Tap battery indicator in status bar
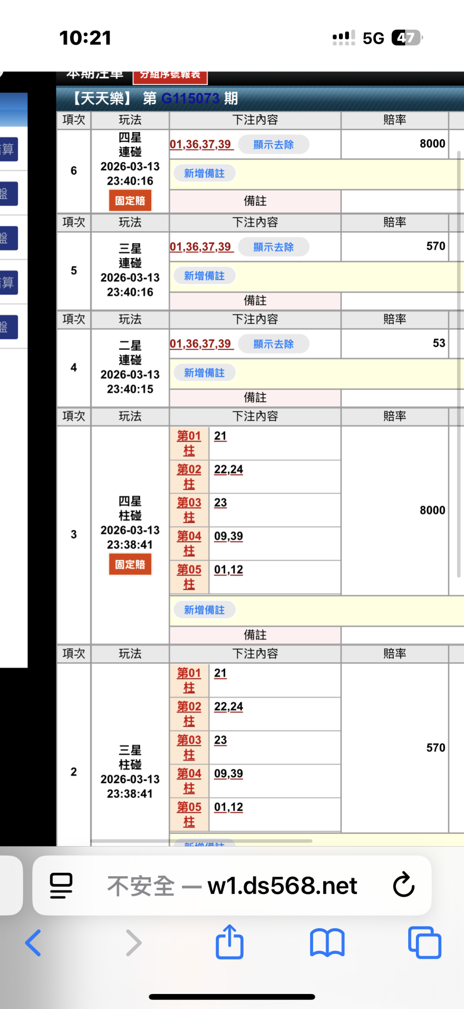The width and height of the screenshot is (464, 1009). click(x=407, y=38)
